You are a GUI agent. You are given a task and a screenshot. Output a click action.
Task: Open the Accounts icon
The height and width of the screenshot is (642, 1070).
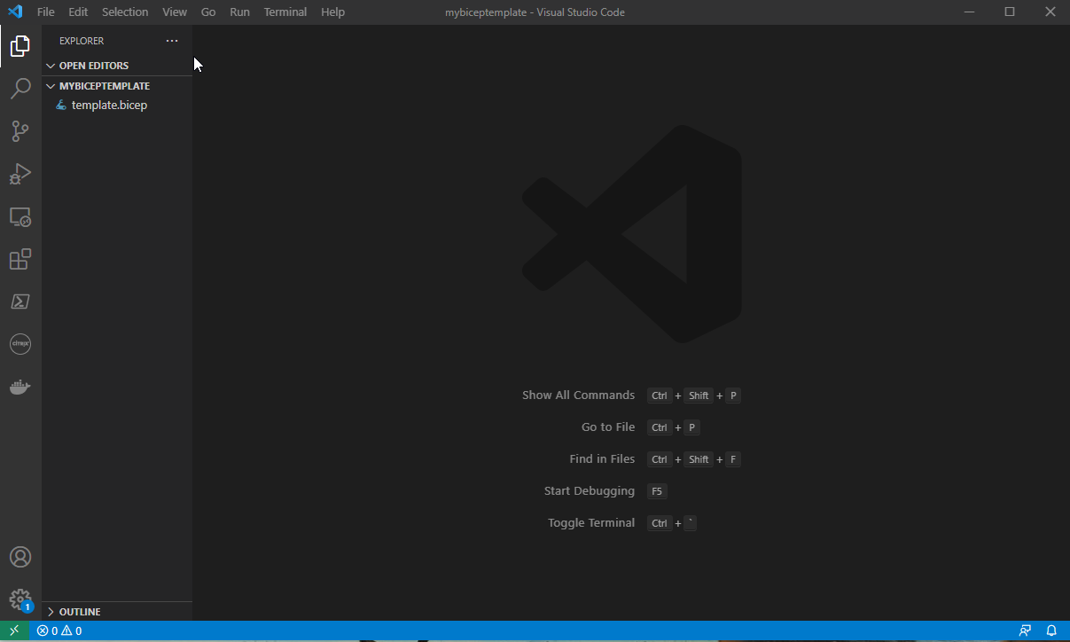coord(20,557)
